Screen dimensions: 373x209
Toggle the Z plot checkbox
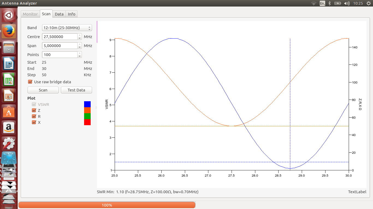point(34,110)
